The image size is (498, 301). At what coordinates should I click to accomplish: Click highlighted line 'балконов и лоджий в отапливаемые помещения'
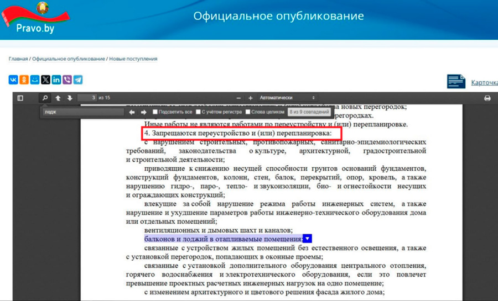tap(224, 239)
